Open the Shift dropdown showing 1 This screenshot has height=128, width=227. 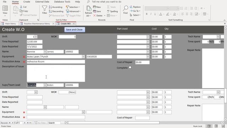point(36,37)
